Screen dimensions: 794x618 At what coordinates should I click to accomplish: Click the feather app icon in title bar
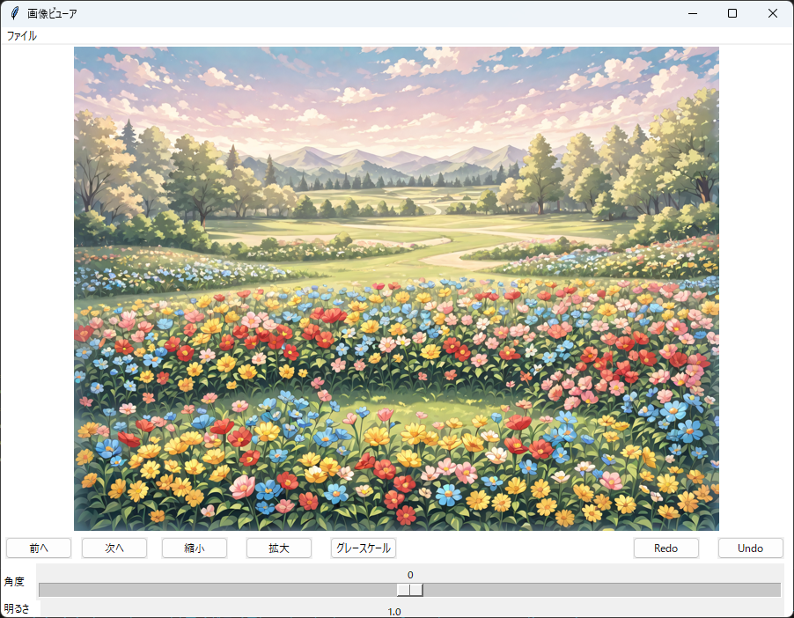click(14, 13)
